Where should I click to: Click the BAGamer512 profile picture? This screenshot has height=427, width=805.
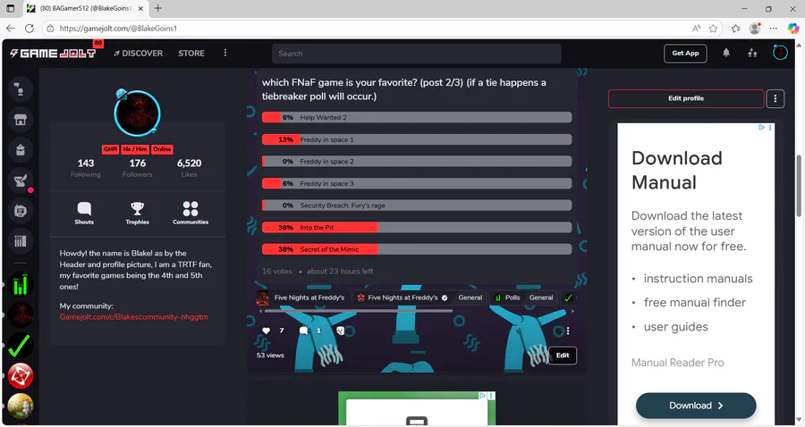(137, 113)
